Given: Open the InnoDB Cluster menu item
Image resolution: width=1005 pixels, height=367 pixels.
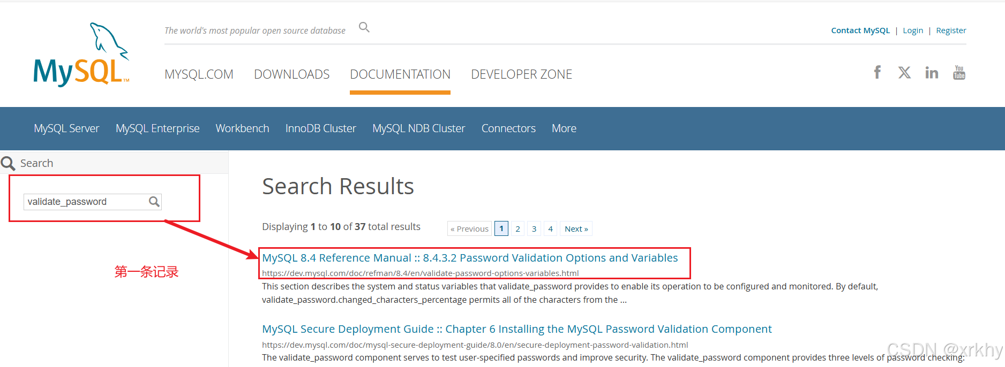Looking at the screenshot, I should (x=320, y=128).
